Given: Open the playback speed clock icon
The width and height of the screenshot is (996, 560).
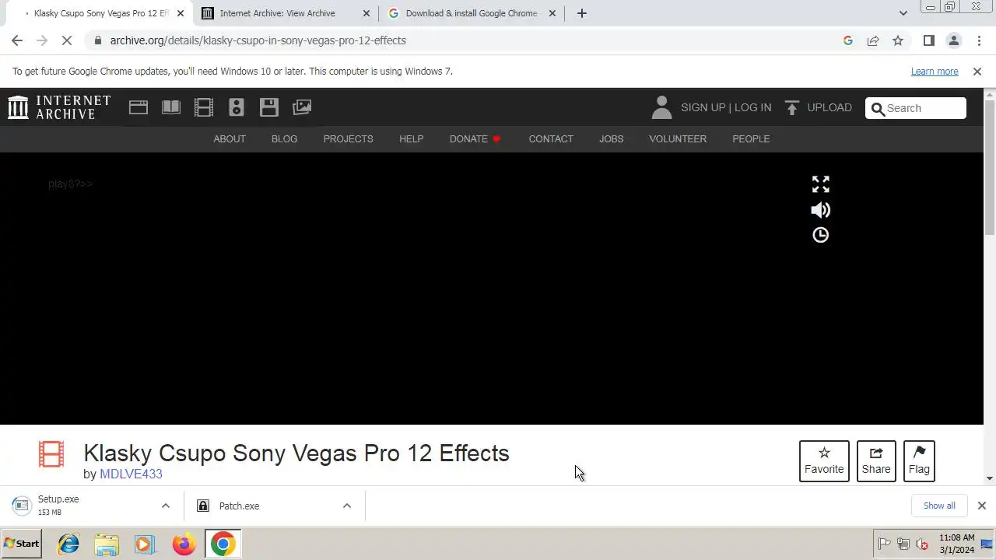Looking at the screenshot, I should pyautogui.click(x=821, y=235).
